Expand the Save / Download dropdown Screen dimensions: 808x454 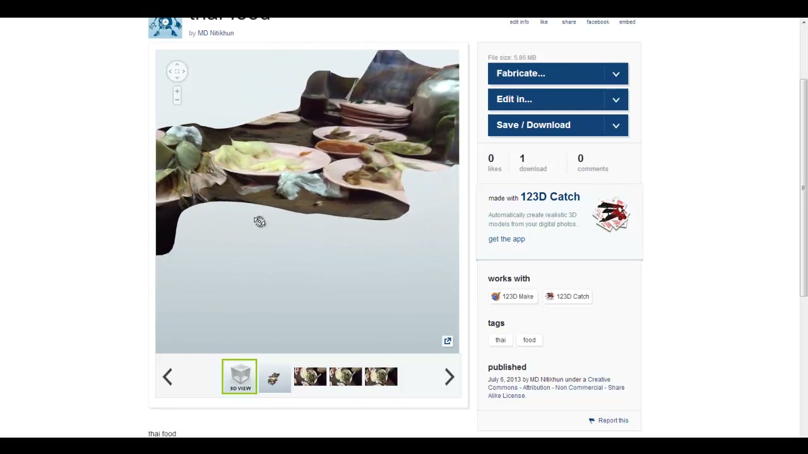click(616, 125)
